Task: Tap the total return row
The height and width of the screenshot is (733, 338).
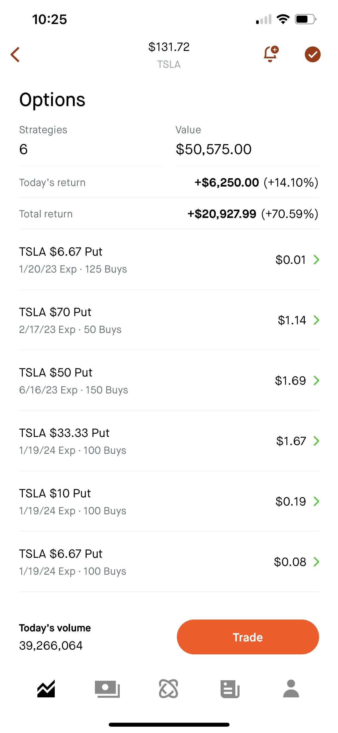Action: tap(169, 214)
